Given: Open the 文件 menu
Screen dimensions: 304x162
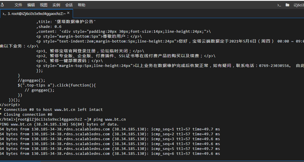Looking at the screenshot, I should (18, 5).
